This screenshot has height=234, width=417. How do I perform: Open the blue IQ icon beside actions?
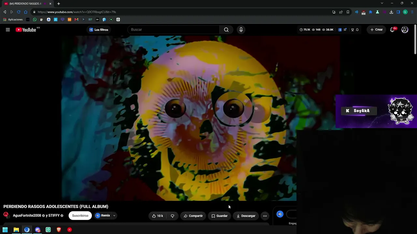pyautogui.click(x=280, y=214)
